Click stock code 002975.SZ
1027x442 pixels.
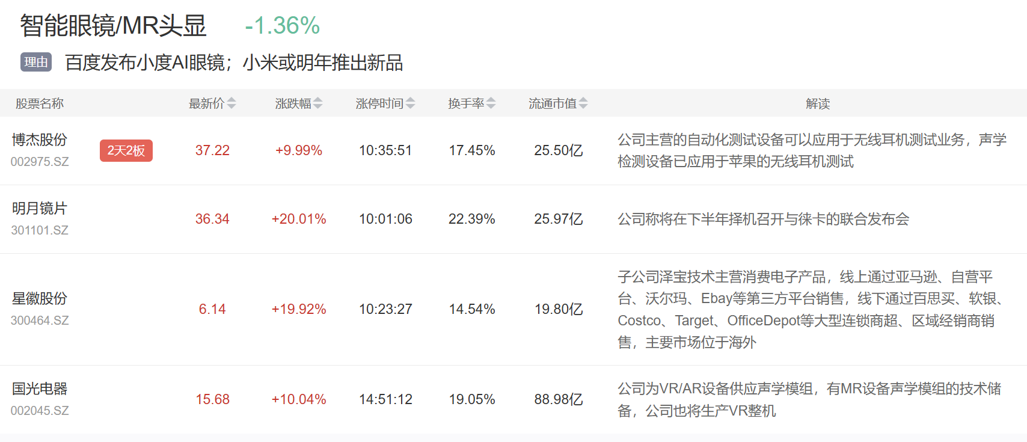click(40, 162)
